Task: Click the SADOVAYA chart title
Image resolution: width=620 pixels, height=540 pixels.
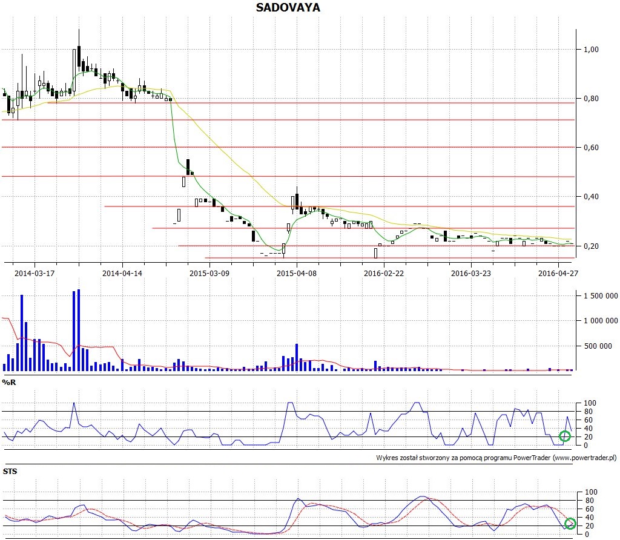Action: point(288,7)
